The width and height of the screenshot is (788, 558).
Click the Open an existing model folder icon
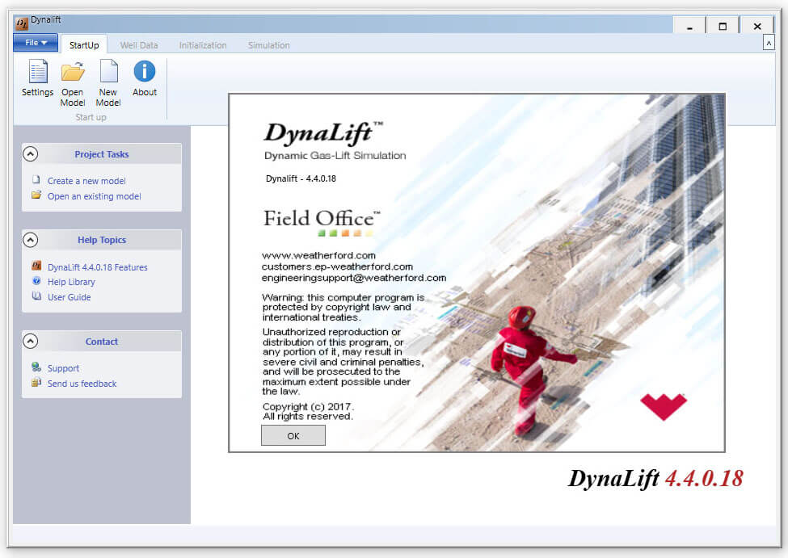35,195
